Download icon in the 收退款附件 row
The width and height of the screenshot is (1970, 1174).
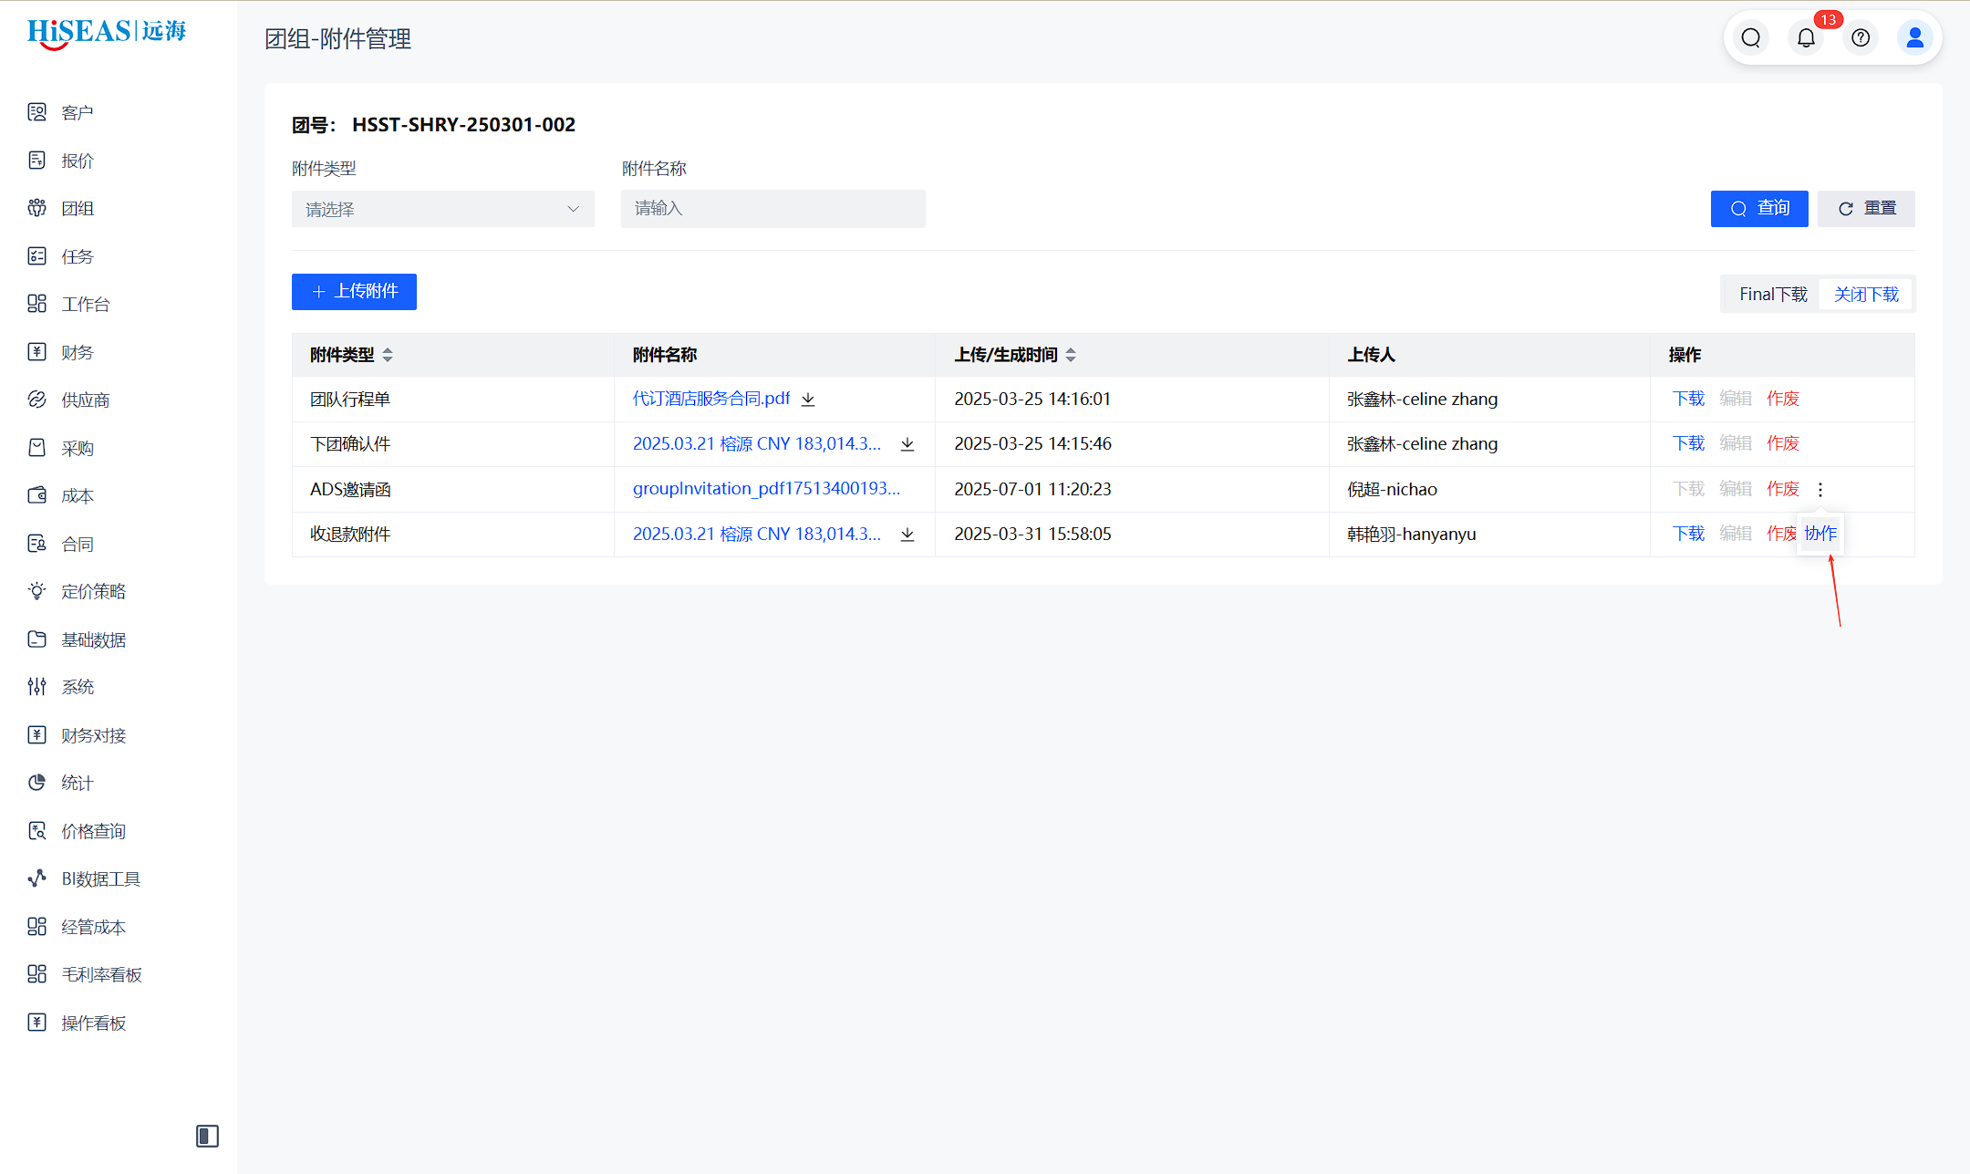pos(907,535)
